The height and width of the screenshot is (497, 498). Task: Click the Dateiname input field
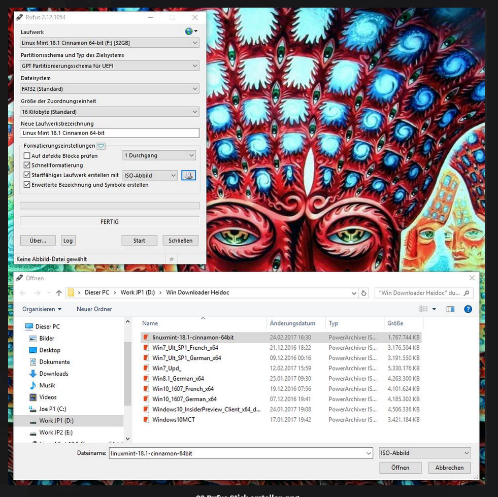pos(241,453)
